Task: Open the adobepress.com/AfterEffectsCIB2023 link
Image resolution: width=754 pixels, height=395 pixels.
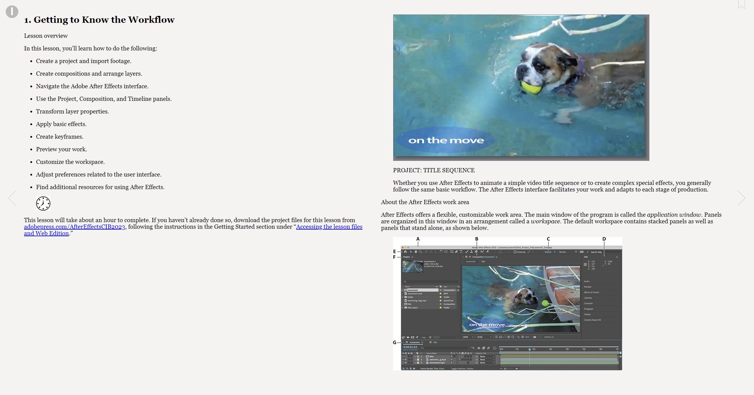Action: coord(74,227)
